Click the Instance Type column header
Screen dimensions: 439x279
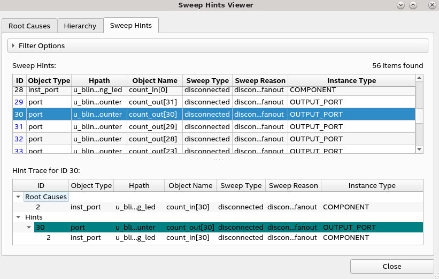pyautogui.click(x=351, y=80)
